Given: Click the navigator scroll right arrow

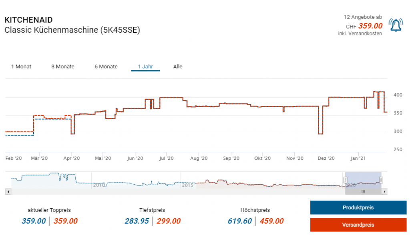Looking at the screenshot, I should (x=384, y=192).
